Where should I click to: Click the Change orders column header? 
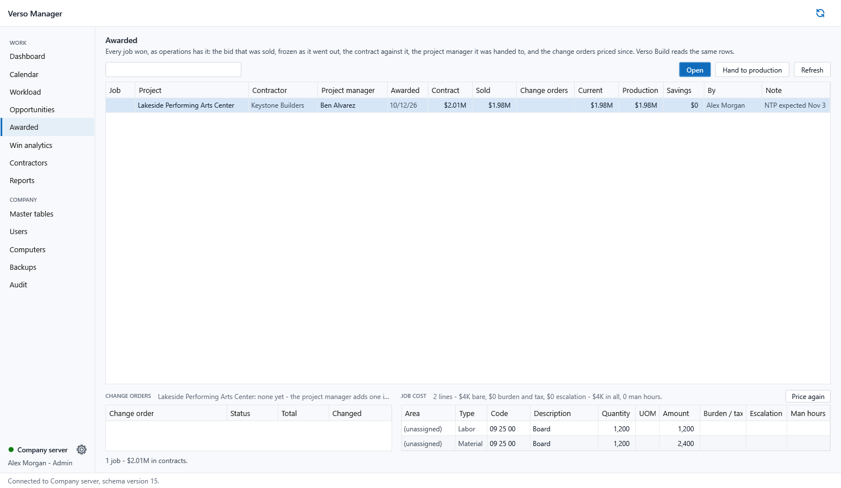click(545, 90)
